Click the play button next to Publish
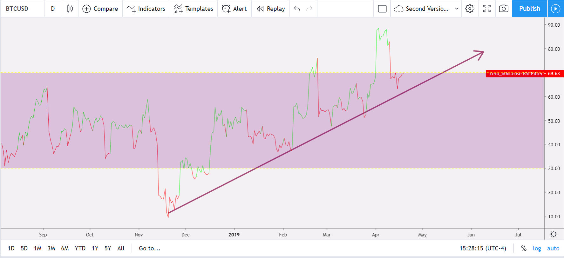Image resolution: width=564 pixels, height=258 pixels. pyautogui.click(x=555, y=9)
